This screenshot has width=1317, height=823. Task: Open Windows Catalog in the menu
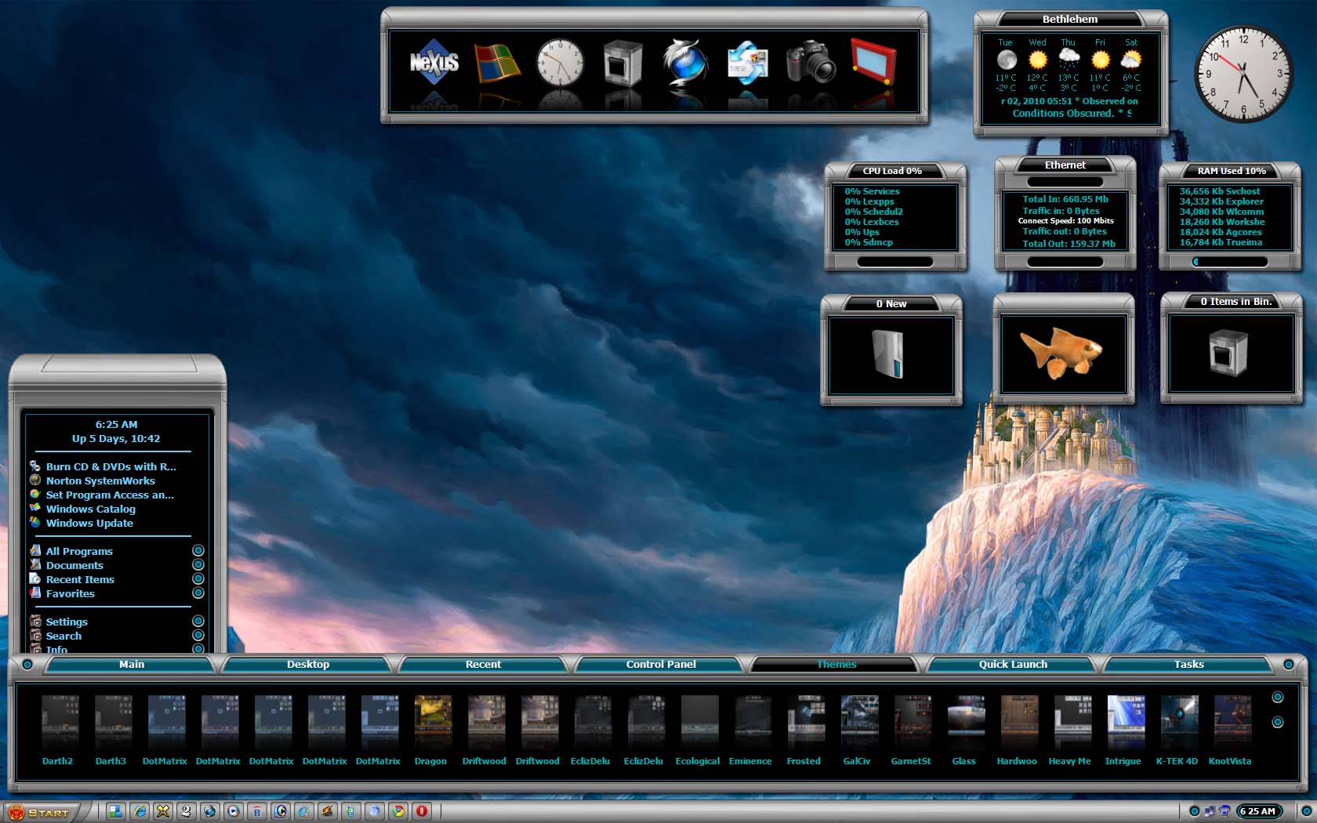82,509
